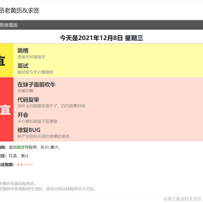This screenshot has width=203, height=203.
Task: Click the drink suggestion 红茶，果汁
Action: (x=19, y=156)
